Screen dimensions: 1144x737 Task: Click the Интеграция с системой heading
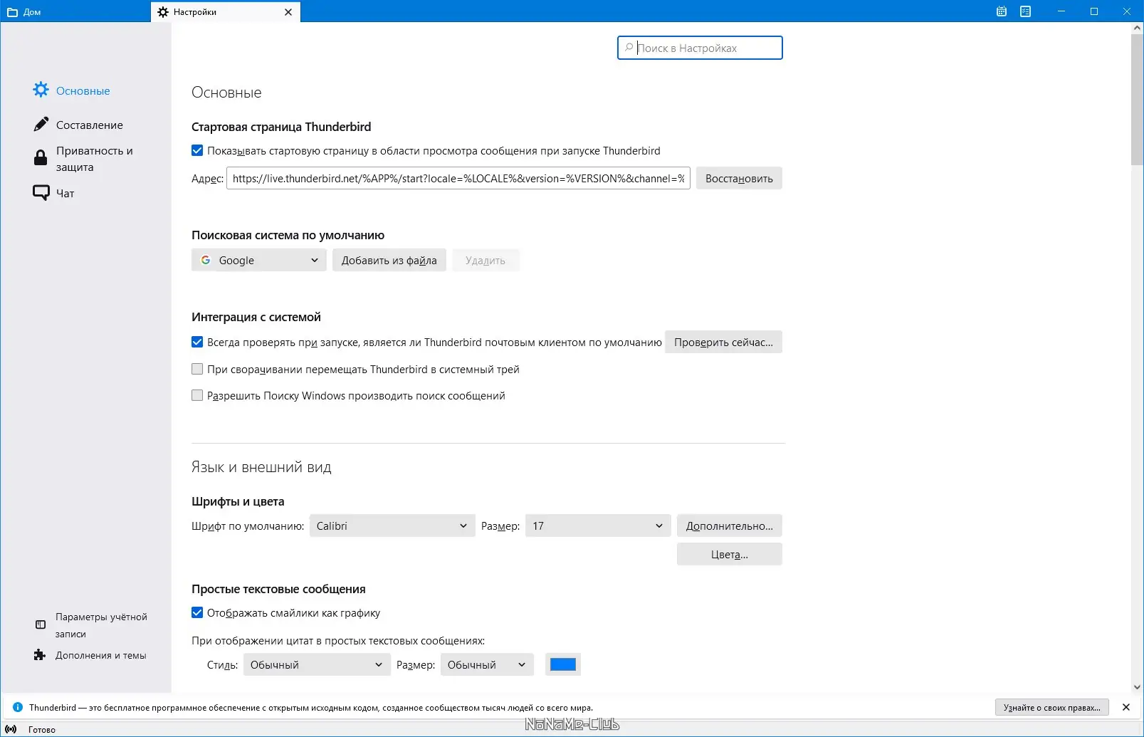(256, 317)
